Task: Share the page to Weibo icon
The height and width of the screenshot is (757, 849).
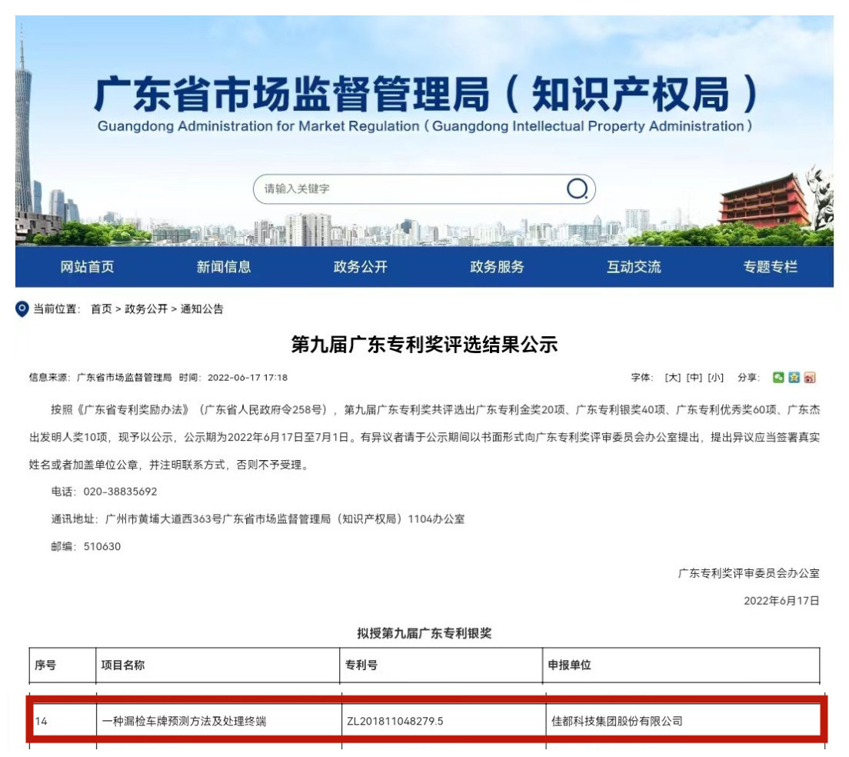Action: 808,376
